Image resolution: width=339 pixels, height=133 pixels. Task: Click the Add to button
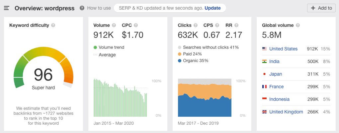(x=321, y=8)
